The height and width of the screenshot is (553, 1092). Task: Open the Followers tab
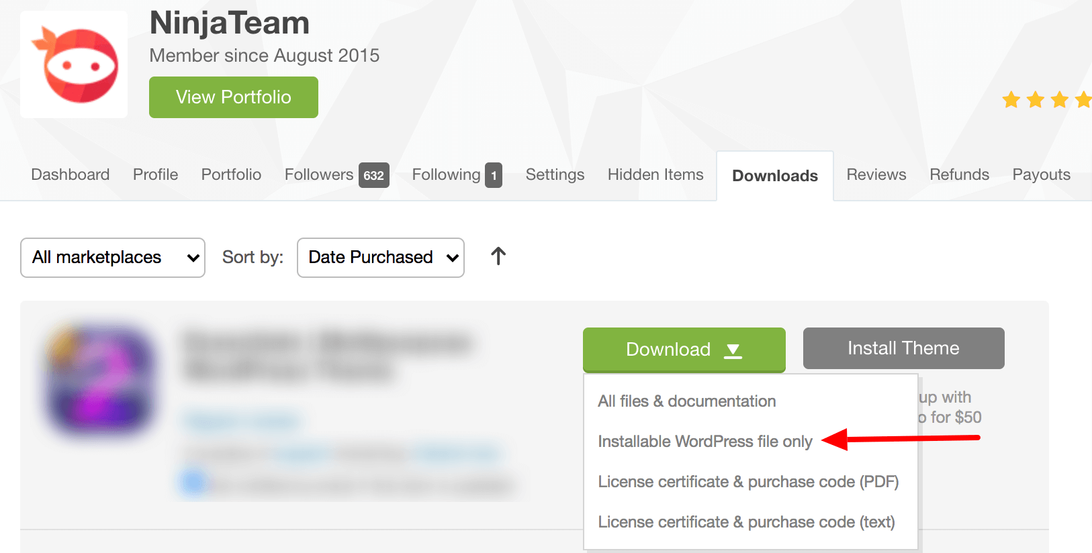tap(319, 174)
